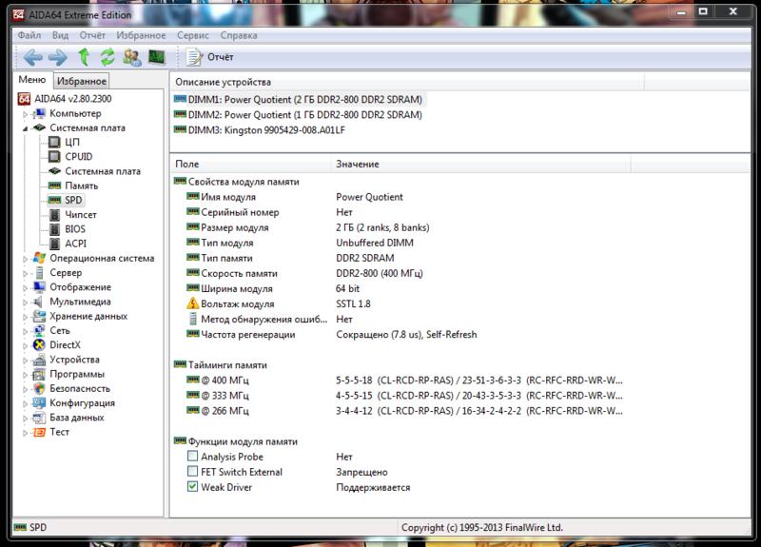
Task: Toggle the Weak Driver checkbox
Action: (193, 486)
